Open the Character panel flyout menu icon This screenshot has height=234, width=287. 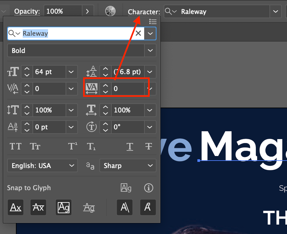(x=153, y=22)
